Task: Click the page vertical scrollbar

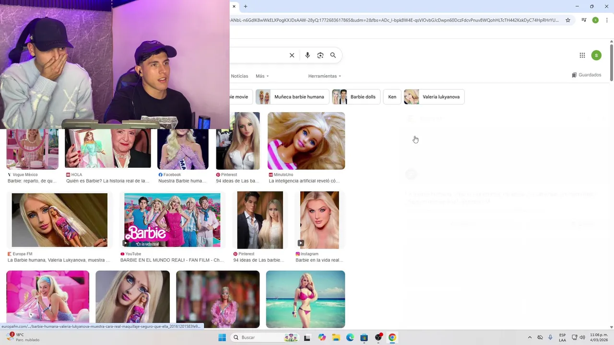Action: [612, 62]
